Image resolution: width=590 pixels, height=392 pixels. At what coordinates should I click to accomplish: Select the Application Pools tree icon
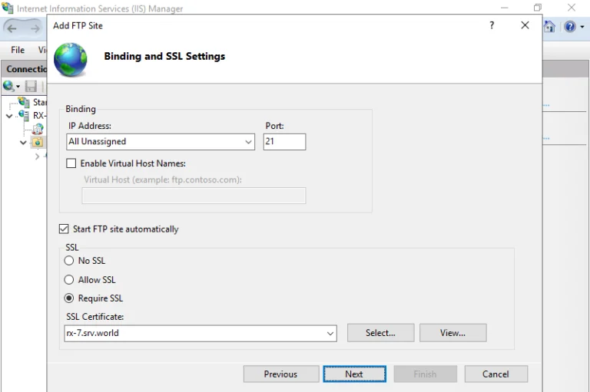click(x=37, y=129)
